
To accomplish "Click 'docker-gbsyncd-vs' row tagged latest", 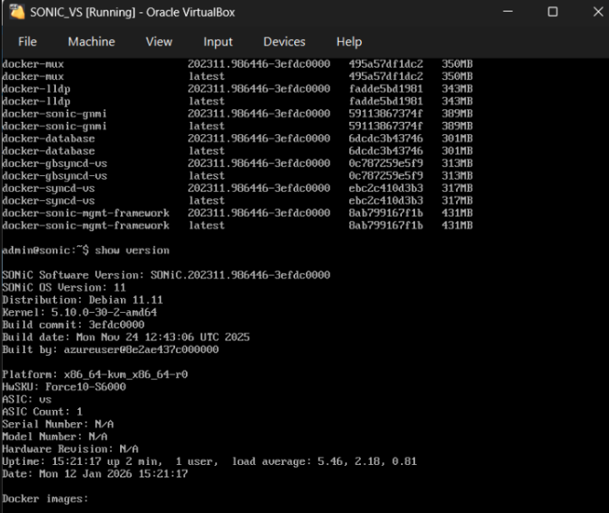I will [x=237, y=175].
